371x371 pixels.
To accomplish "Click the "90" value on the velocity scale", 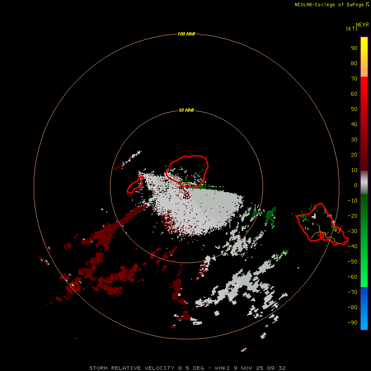I will click(354, 48).
